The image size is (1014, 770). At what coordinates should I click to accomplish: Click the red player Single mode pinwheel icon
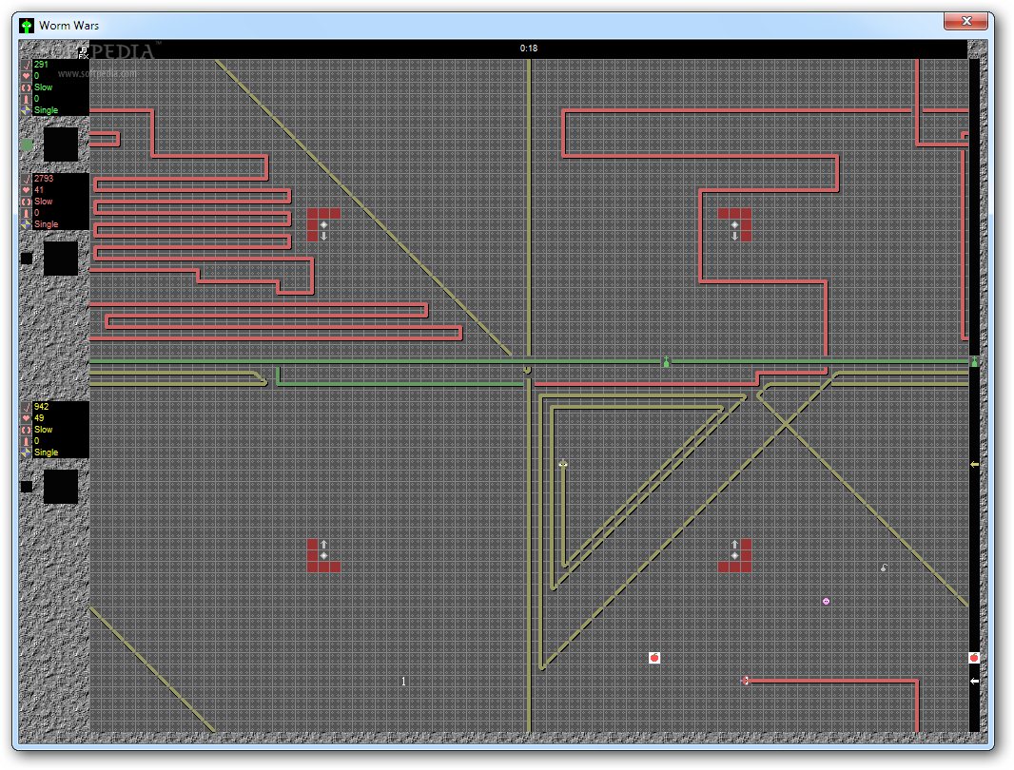click(27, 224)
